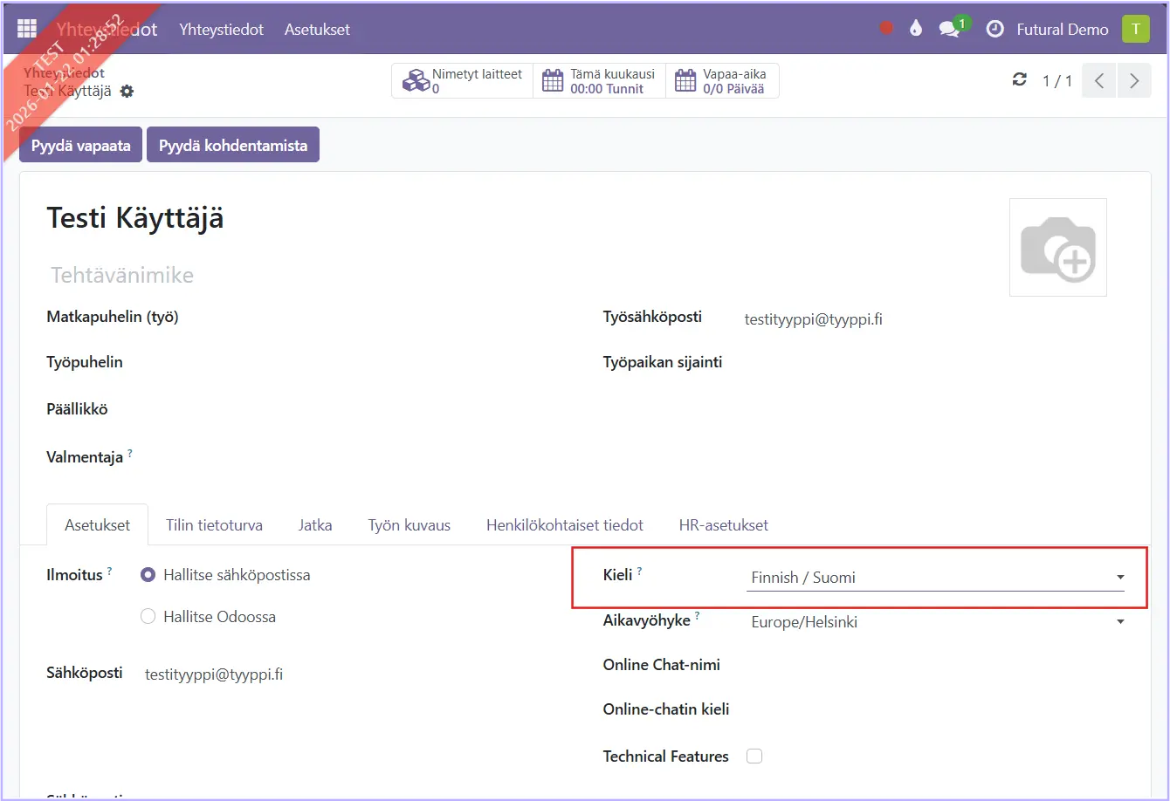1170x801 pixels.
Task: Open the Kieli language dropdown
Action: click(x=934, y=578)
